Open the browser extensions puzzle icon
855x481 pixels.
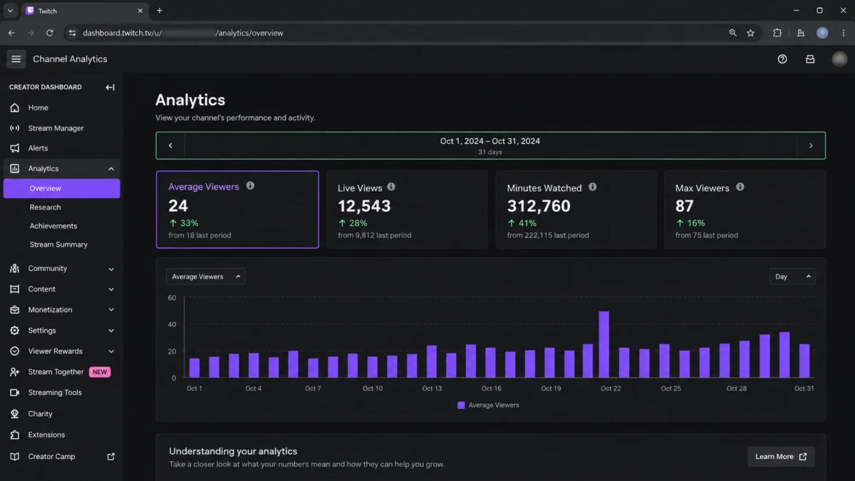pyautogui.click(x=777, y=33)
